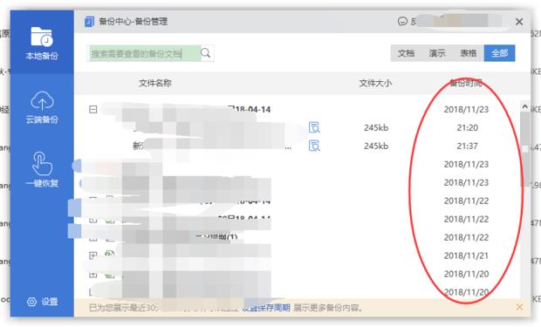Click the magnifier search icon
Screen dimensions: 541x327
pos(206,53)
